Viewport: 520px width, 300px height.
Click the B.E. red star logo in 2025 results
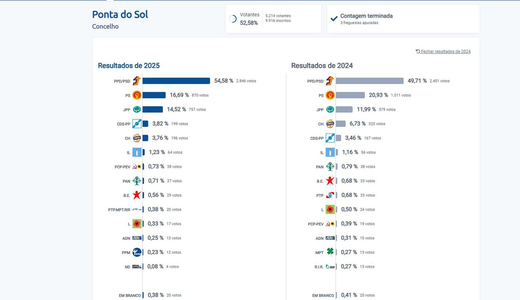click(137, 195)
